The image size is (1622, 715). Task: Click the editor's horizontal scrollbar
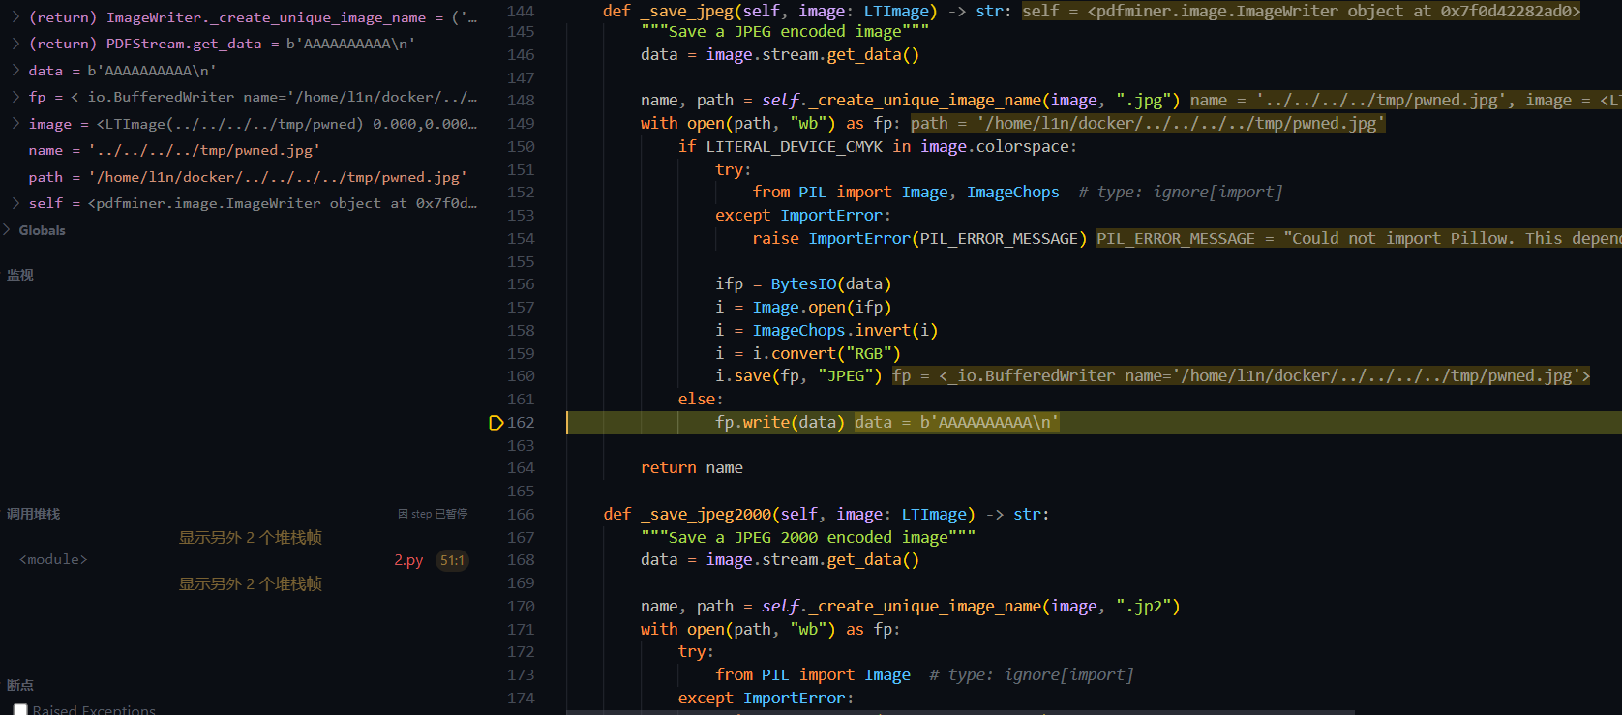tap(958, 711)
